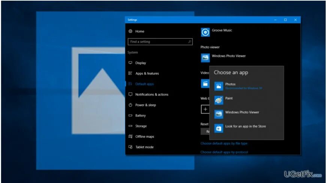Click the Home gear icon
The width and height of the screenshot is (326, 183).
point(130,31)
